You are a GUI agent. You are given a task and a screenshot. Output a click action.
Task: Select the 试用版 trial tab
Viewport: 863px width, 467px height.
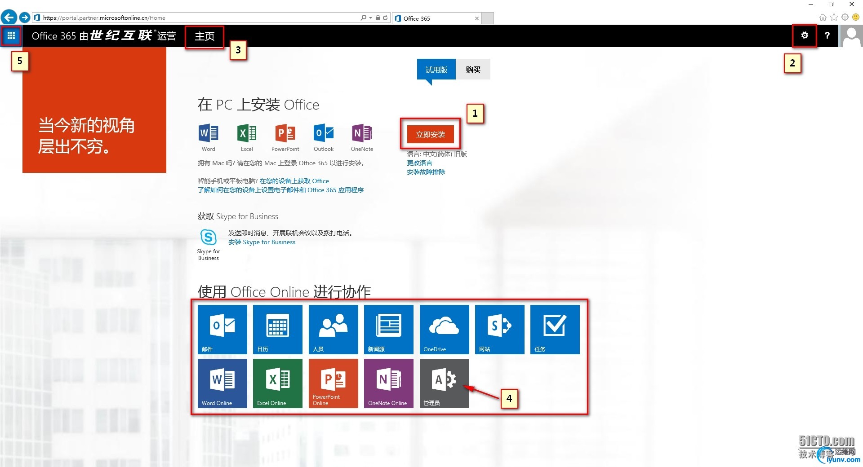(x=436, y=70)
